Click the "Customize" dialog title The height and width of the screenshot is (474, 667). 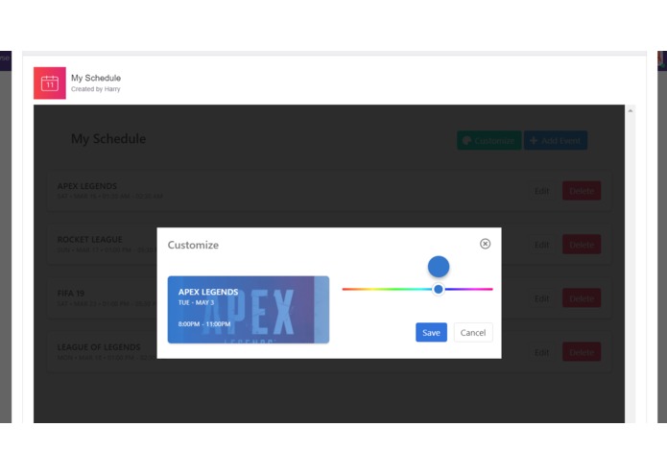193,245
